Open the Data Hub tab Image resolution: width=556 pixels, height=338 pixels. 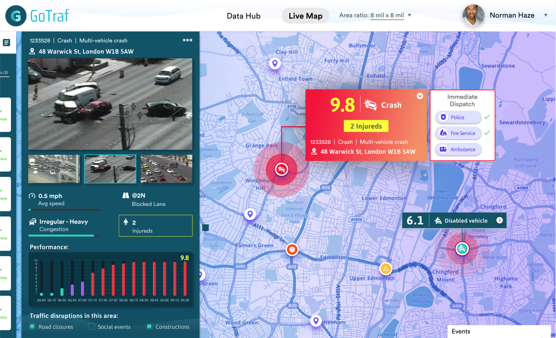click(244, 16)
